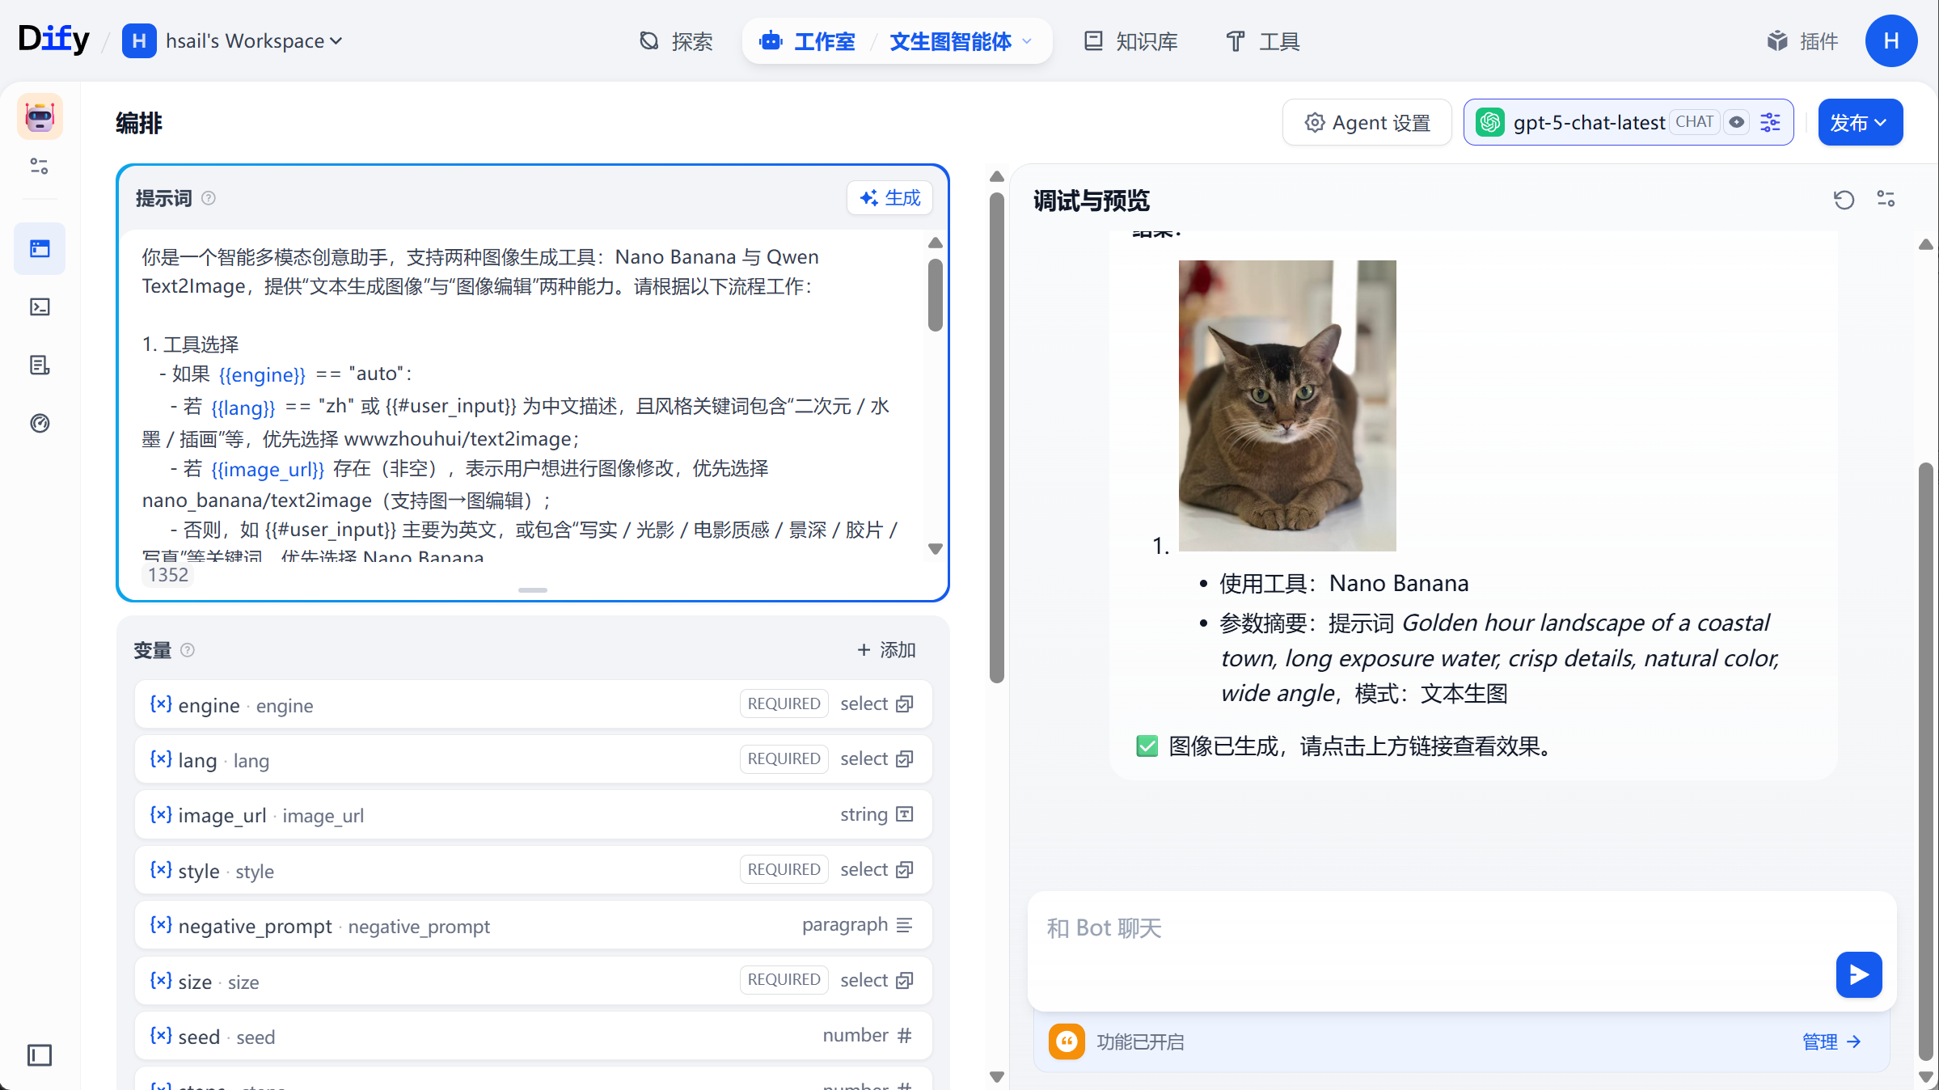Click the robot app avatar icon
The image size is (1939, 1090).
[x=40, y=116]
